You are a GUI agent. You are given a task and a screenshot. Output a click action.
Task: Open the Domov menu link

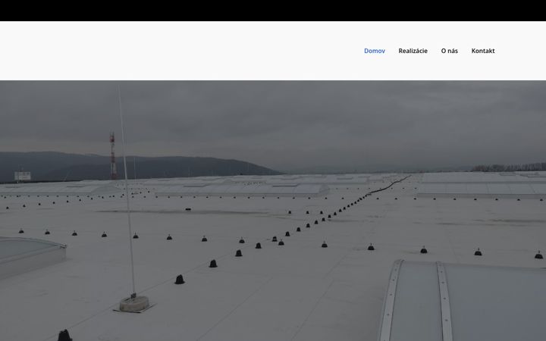(x=375, y=51)
